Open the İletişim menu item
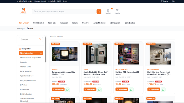 (x=75, y=23)
